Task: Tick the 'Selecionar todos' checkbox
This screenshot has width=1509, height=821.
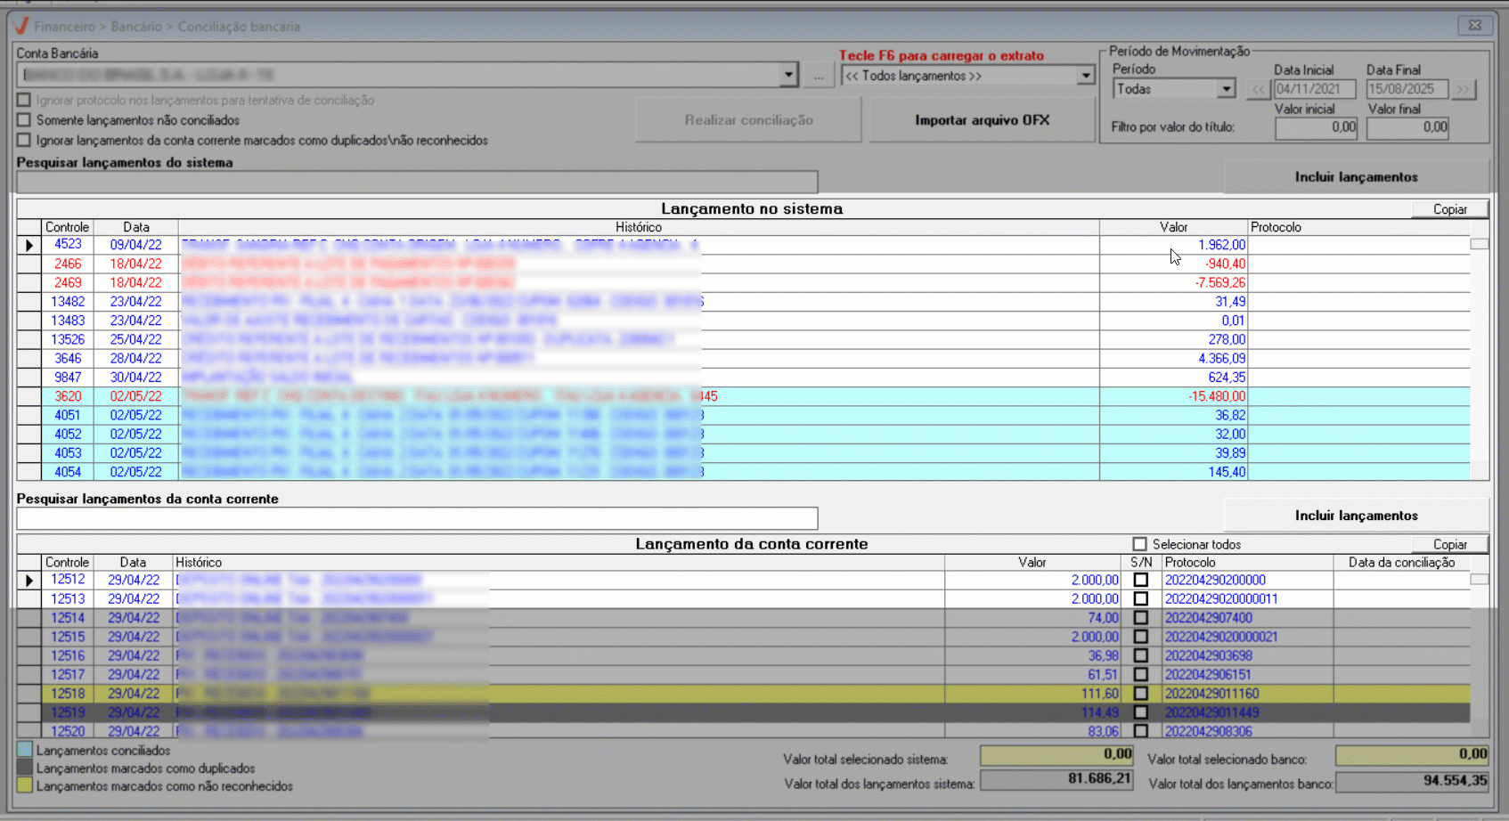Action: [1139, 544]
